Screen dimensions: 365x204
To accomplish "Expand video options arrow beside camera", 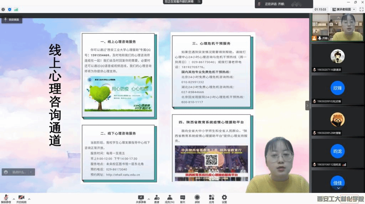I will pyautogui.click(x=29, y=199).
